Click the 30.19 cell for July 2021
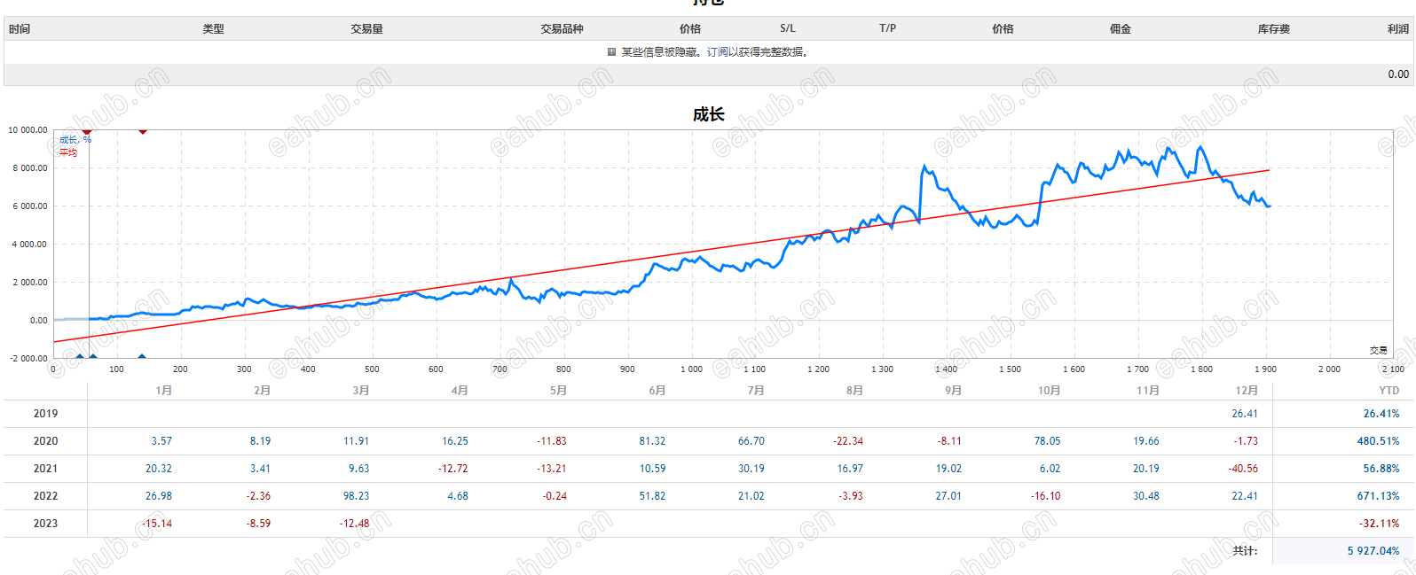The width and height of the screenshot is (1416, 575). coord(751,469)
